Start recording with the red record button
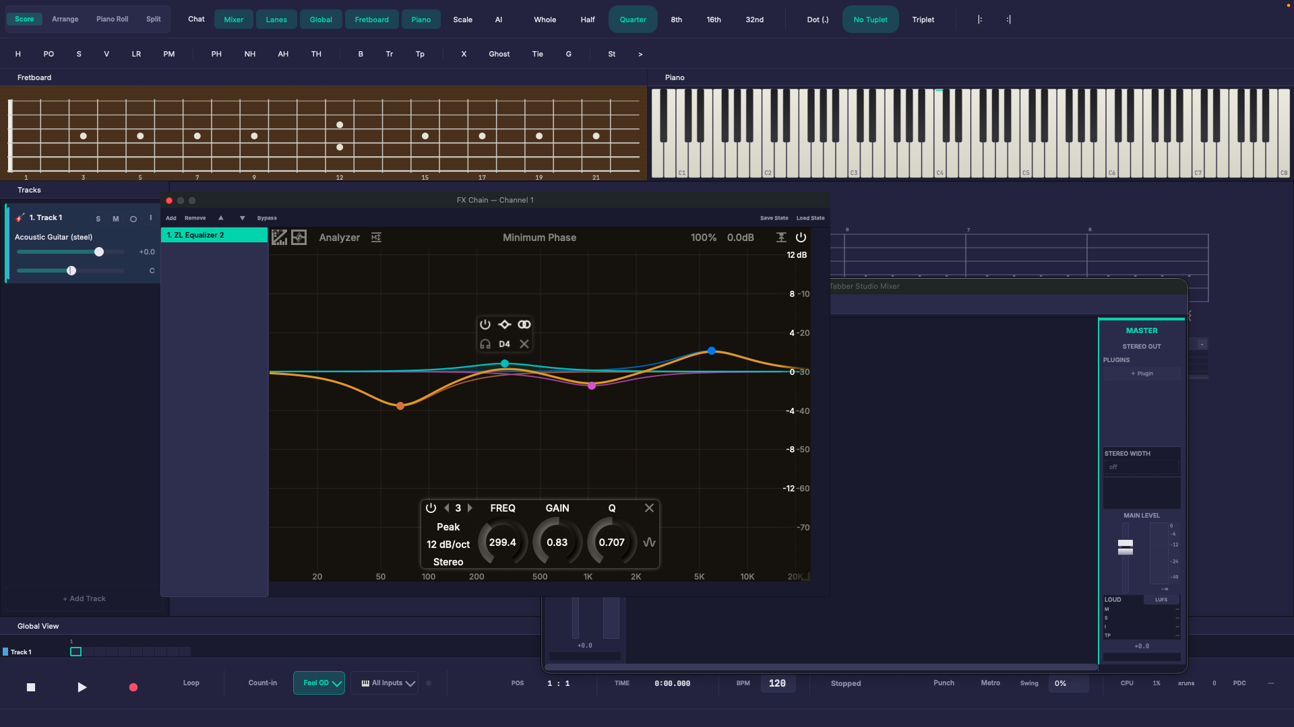 pyautogui.click(x=133, y=687)
